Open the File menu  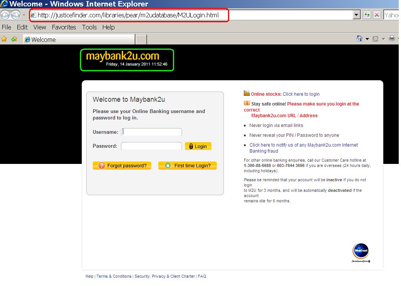[x=6, y=27]
